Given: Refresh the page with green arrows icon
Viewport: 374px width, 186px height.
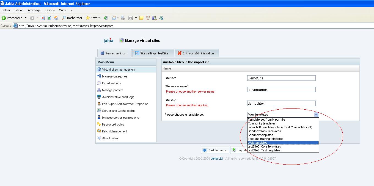Looking at the screenshot, I should [50, 18].
